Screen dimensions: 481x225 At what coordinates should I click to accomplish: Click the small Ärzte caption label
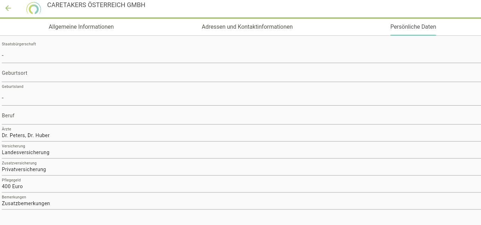[6, 129]
